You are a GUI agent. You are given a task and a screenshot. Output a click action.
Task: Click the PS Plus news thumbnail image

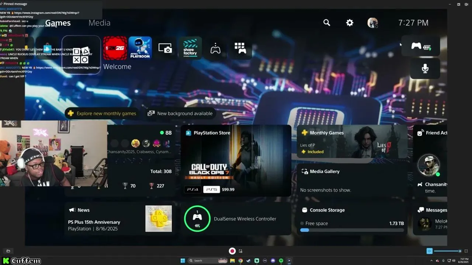click(159, 219)
